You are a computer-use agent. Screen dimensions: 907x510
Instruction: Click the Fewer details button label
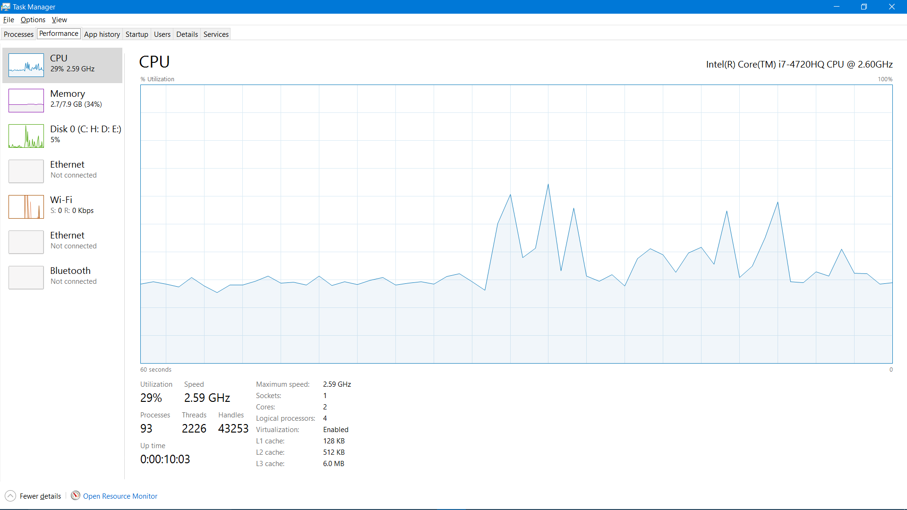(x=41, y=496)
